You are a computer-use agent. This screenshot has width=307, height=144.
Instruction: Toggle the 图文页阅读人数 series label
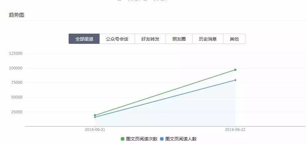(x=181, y=139)
